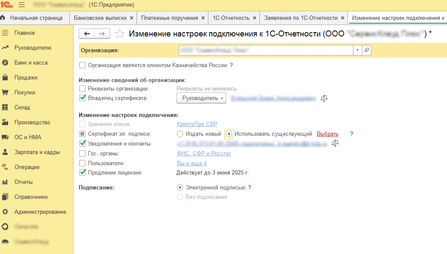Toggle the Реквизиты организации checkbox
Screen dimensions: 447x254
82,89
